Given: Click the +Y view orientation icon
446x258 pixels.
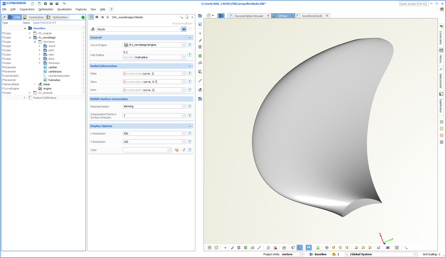Looking at the screenshot, I should tap(340, 247).
